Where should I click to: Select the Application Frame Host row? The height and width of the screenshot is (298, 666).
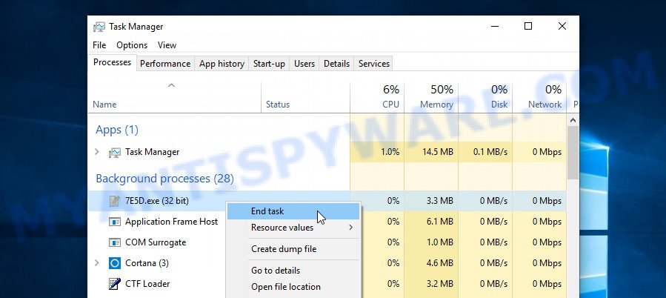pos(327,222)
